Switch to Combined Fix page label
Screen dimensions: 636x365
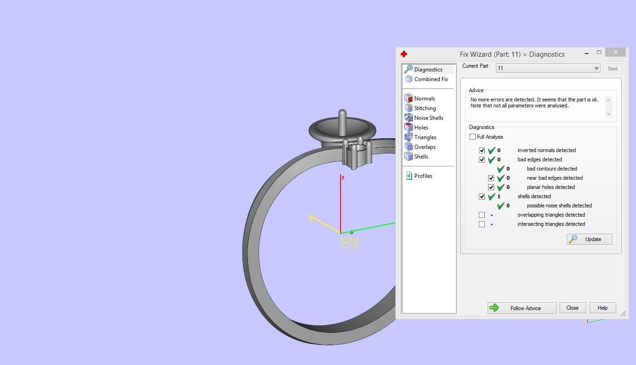431,79
